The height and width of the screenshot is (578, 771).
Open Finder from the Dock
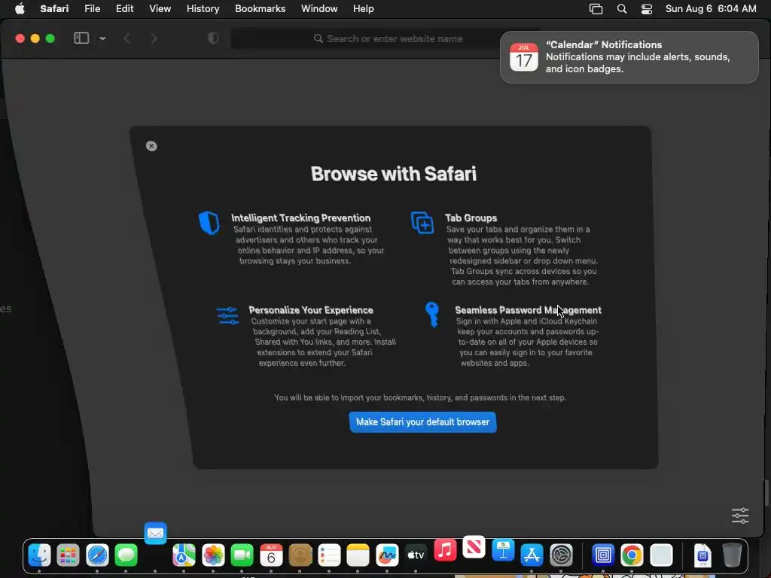coord(39,555)
